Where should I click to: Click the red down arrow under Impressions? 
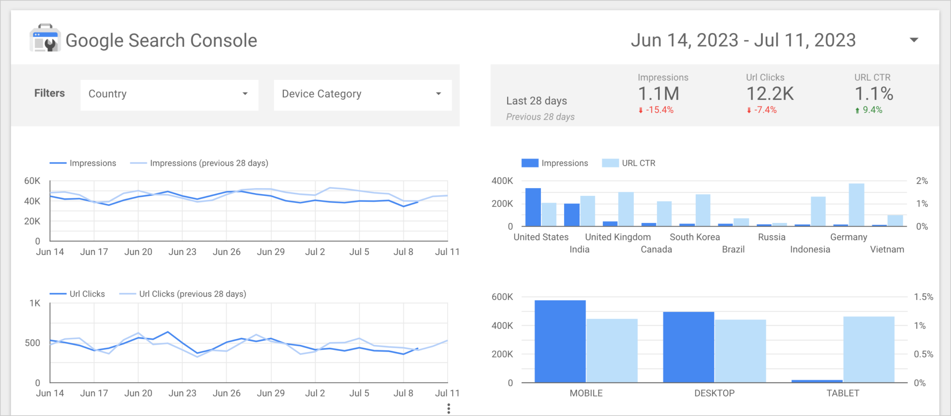[x=641, y=110]
